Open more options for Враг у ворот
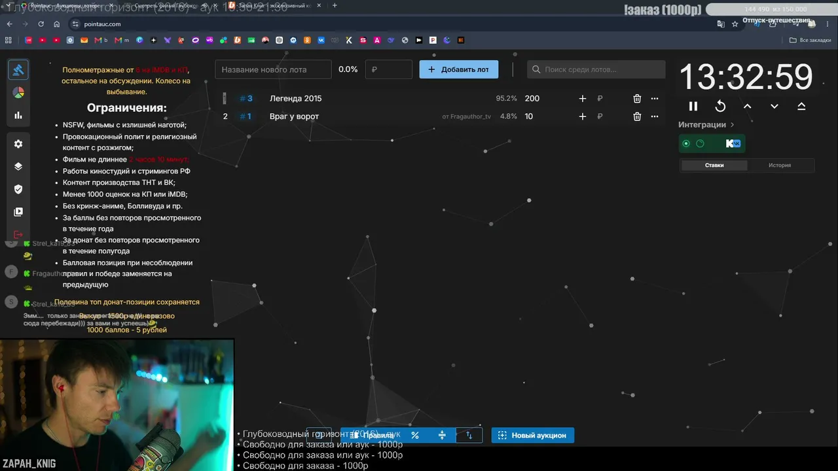Image resolution: width=838 pixels, height=471 pixels. (655, 116)
